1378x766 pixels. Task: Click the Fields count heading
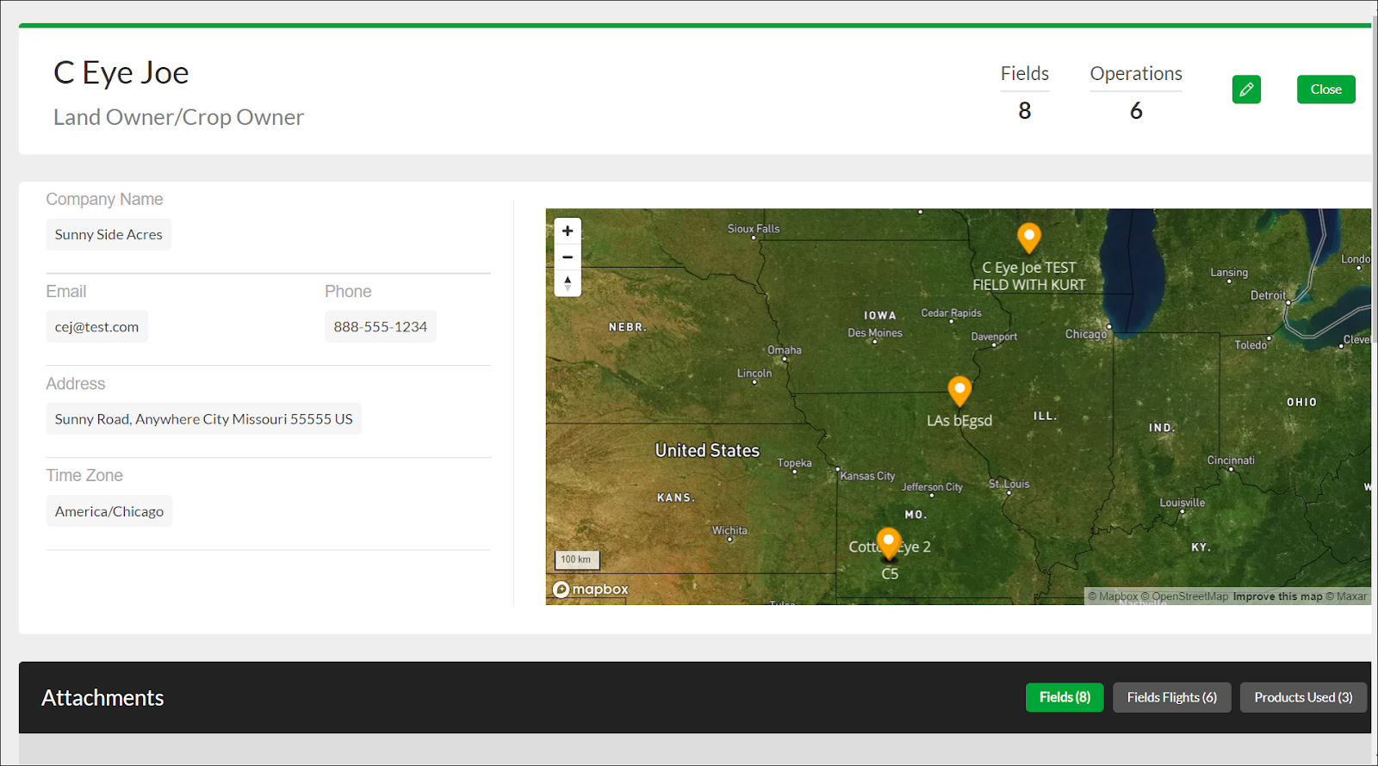[1025, 74]
